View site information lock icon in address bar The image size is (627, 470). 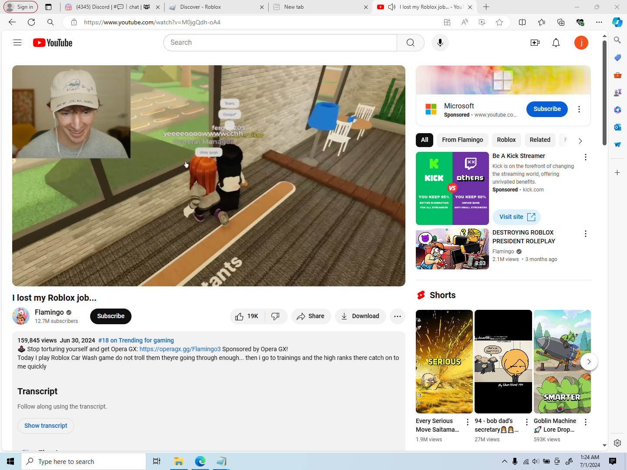coord(74,22)
